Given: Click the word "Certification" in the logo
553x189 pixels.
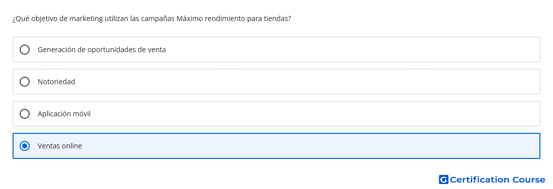Looking at the screenshot, I should coord(480,179).
